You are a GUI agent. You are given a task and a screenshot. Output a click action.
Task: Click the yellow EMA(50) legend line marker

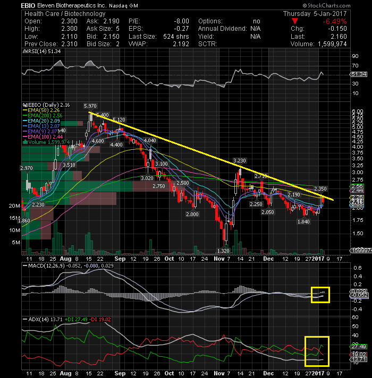coord(25,110)
